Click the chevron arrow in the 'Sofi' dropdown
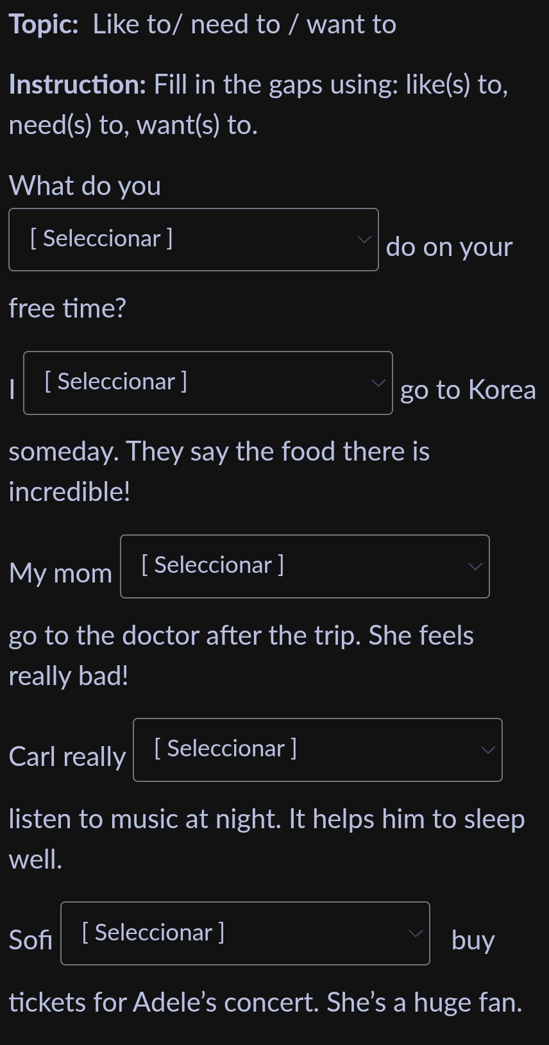The image size is (549, 1045). (x=416, y=933)
